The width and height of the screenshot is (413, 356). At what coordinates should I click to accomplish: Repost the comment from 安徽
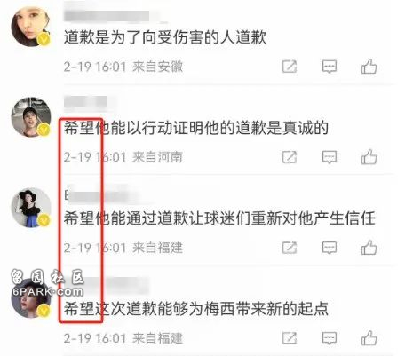click(290, 67)
